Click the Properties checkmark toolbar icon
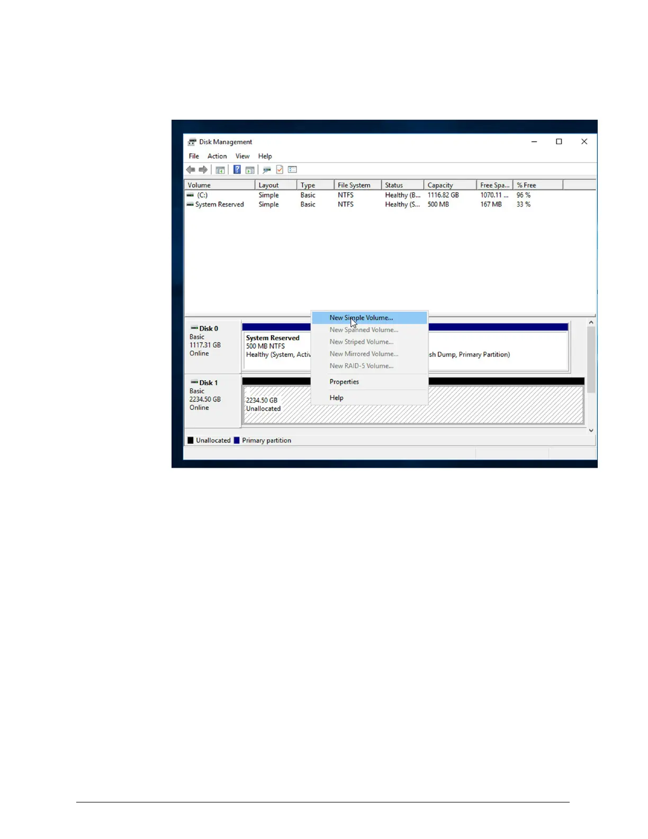This screenshot has height=839, width=648. [280, 169]
